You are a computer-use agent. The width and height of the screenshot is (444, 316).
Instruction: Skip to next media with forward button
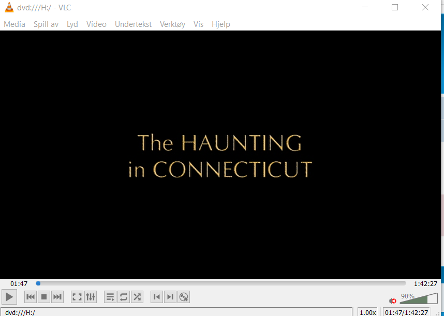pyautogui.click(x=57, y=297)
